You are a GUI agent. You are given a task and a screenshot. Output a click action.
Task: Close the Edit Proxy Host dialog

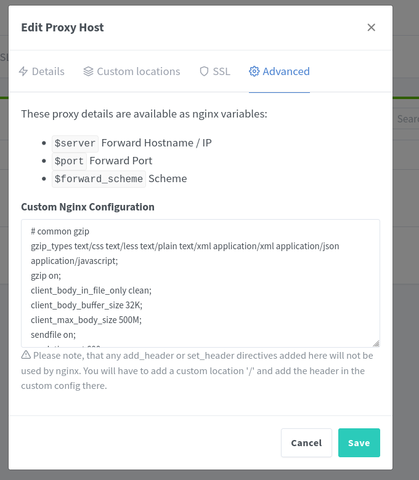tap(371, 27)
